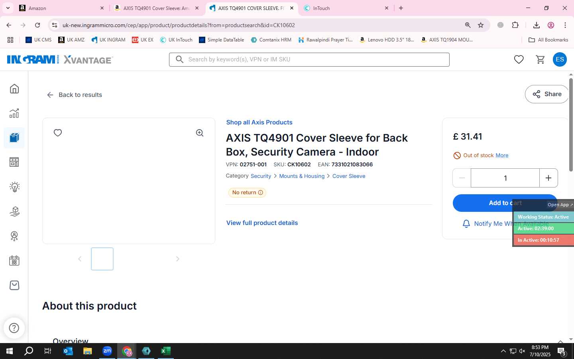Viewport: 574px width, 359px height.
Task: Show hidden system tray icons
Action: tap(503, 351)
